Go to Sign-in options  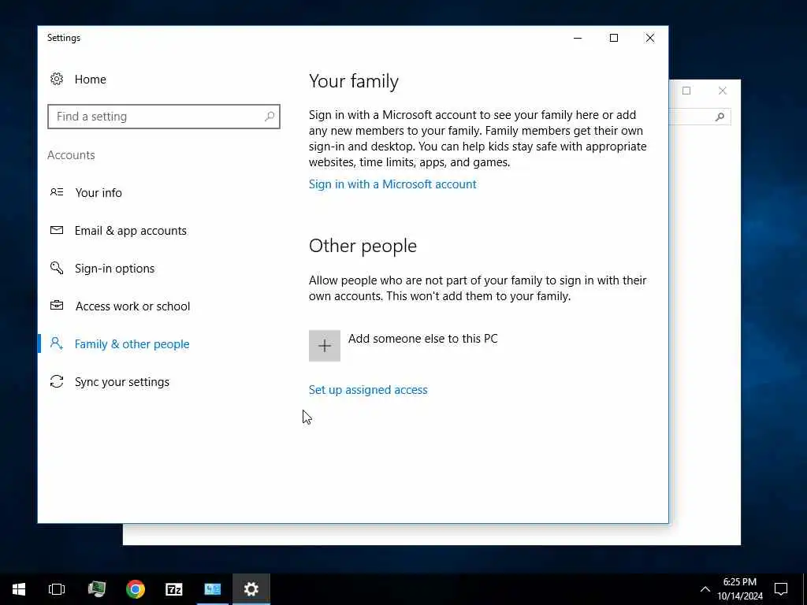[114, 269]
